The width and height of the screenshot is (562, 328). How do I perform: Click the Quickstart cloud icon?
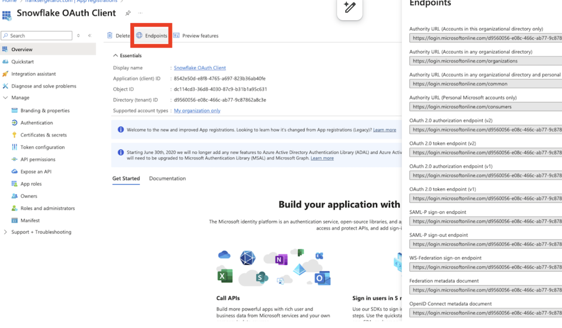(x=5, y=62)
